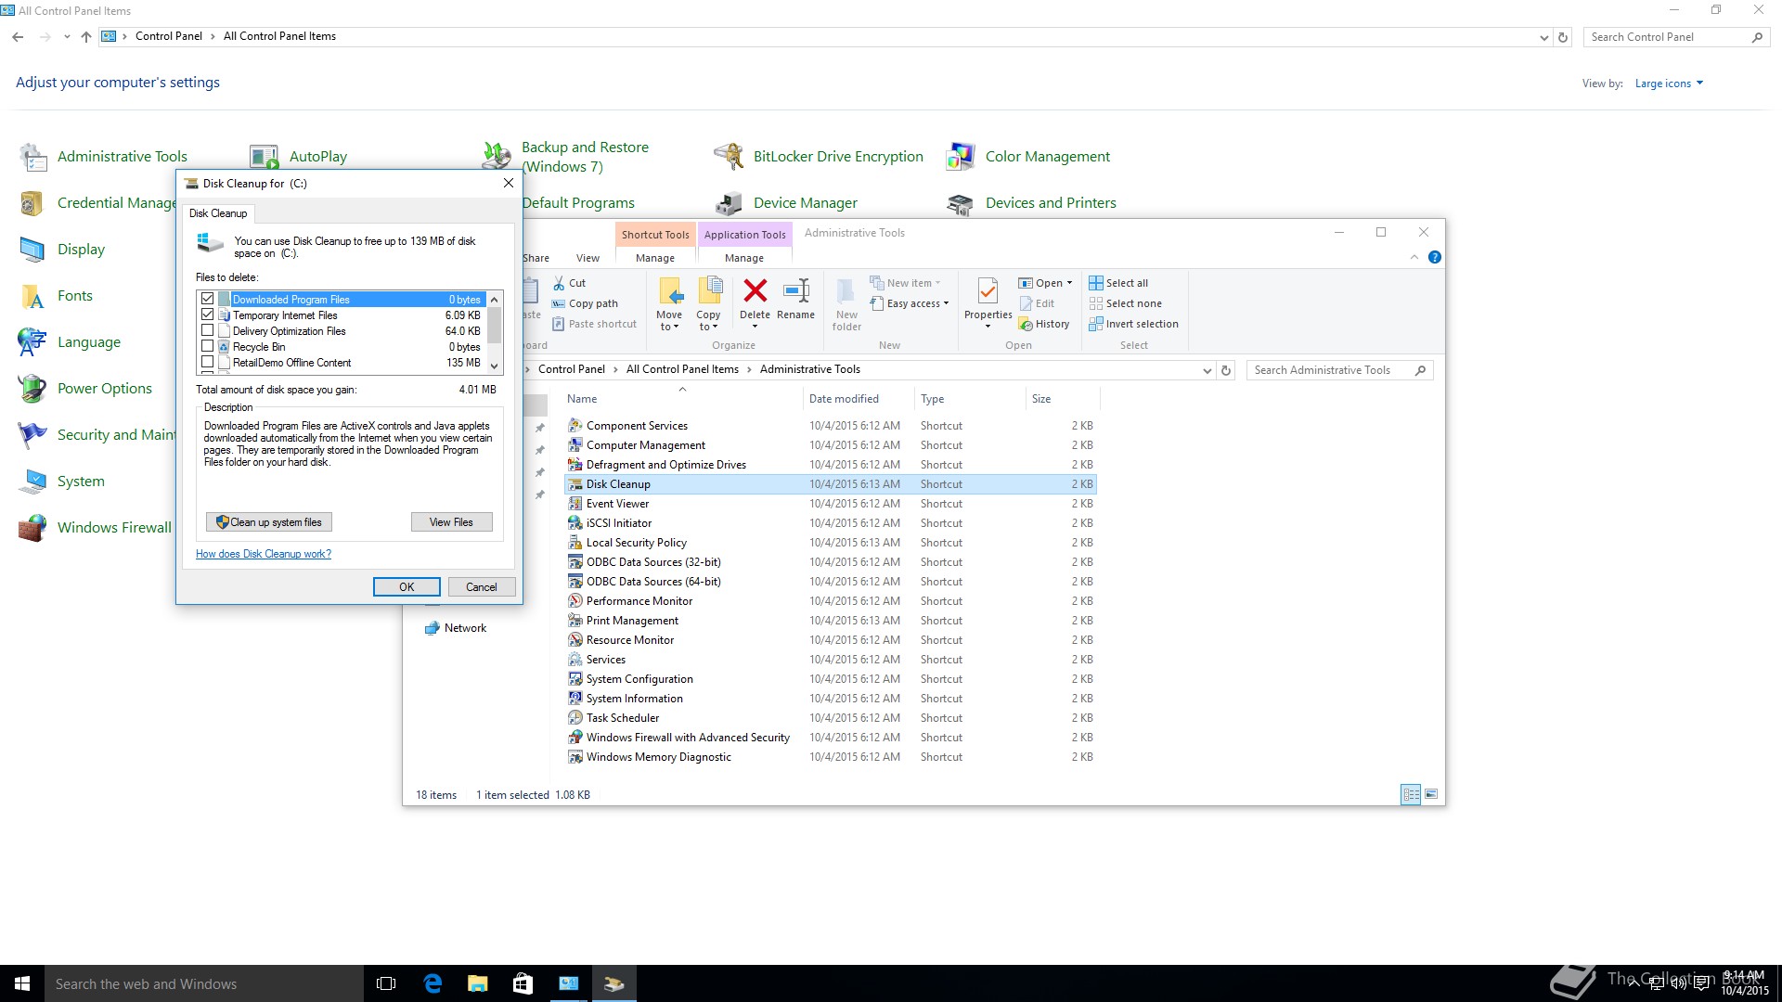Open AutoPlay settings icon
This screenshot has height=1002, width=1782.
pyautogui.click(x=264, y=157)
